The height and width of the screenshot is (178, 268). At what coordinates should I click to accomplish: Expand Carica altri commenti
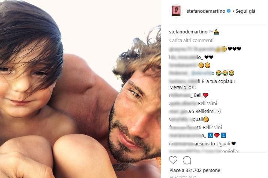click(x=191, y=41)
